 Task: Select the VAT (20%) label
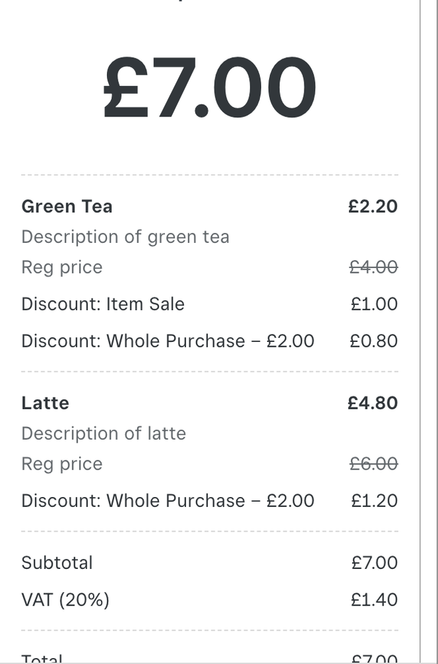pyautogui.click(x=65, y=600)
